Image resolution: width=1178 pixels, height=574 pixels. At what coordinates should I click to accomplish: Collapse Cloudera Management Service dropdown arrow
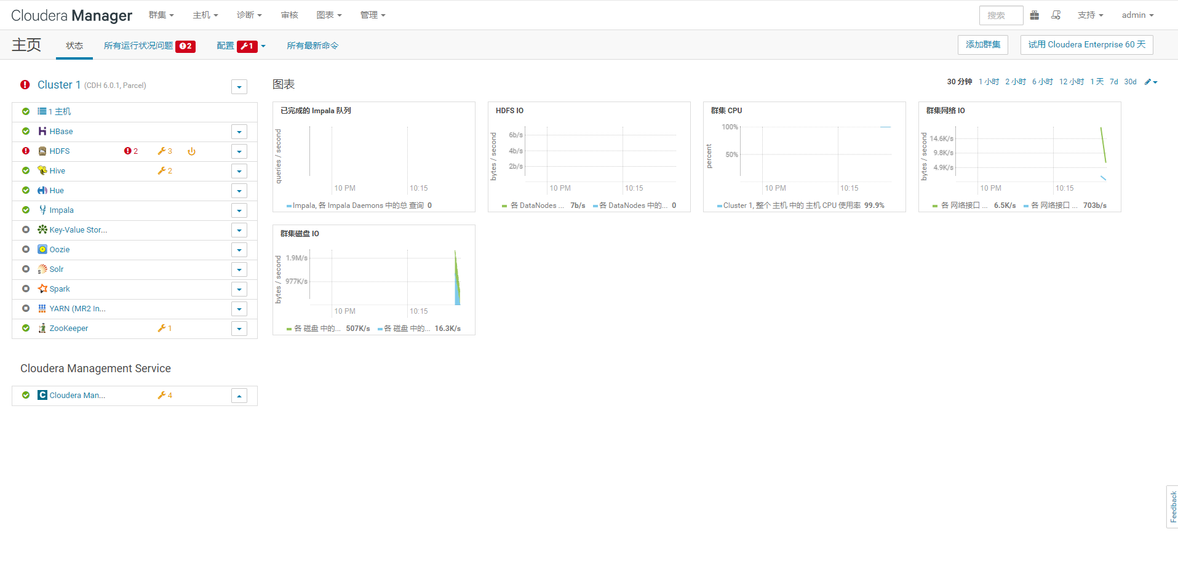tap(239, 396)
